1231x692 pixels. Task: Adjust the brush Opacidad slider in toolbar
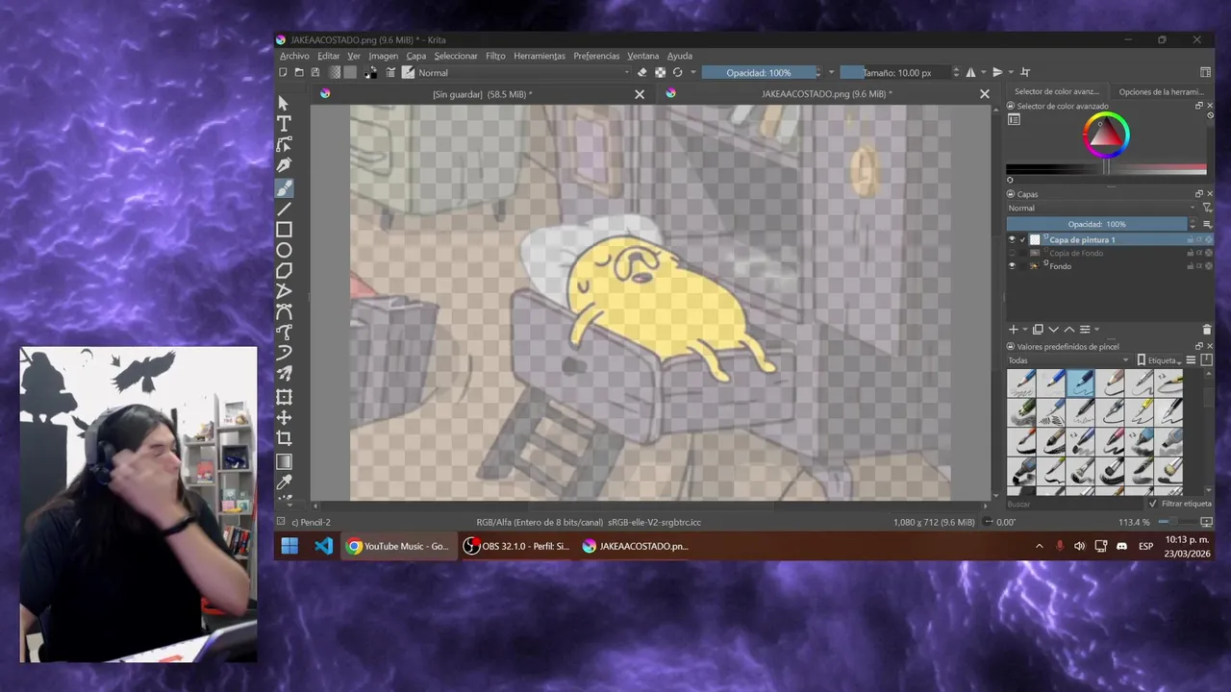click(x=759, y=72)
